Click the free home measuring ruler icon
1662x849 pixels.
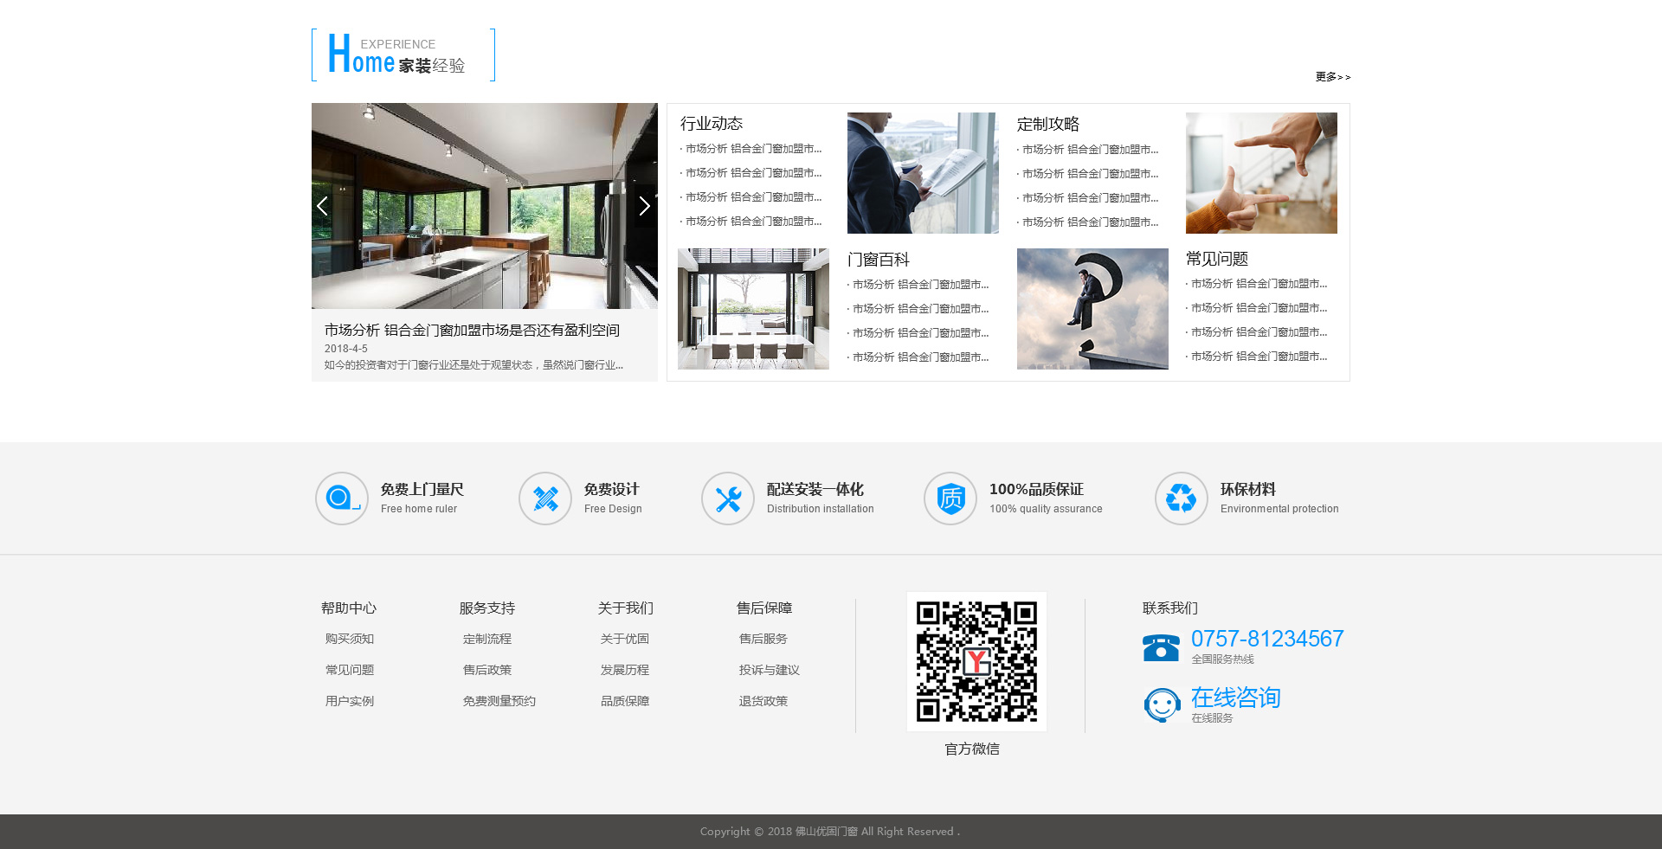tap(341, 498)
